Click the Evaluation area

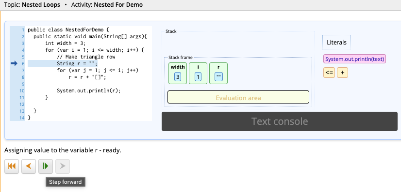click(238, 97)
